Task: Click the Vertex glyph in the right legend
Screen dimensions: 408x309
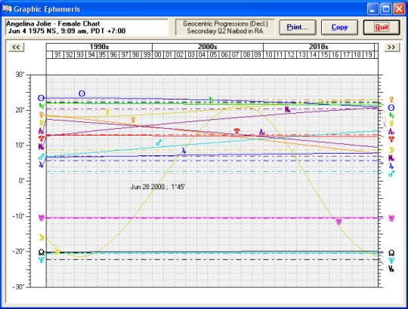Action: coord(391,269)
